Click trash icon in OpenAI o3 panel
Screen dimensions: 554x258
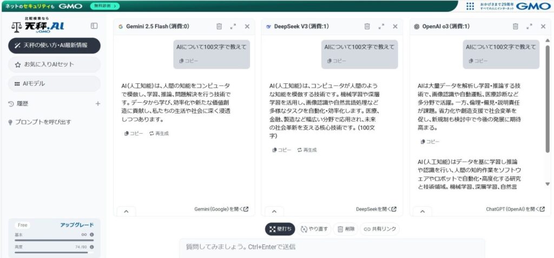point(516,26)
